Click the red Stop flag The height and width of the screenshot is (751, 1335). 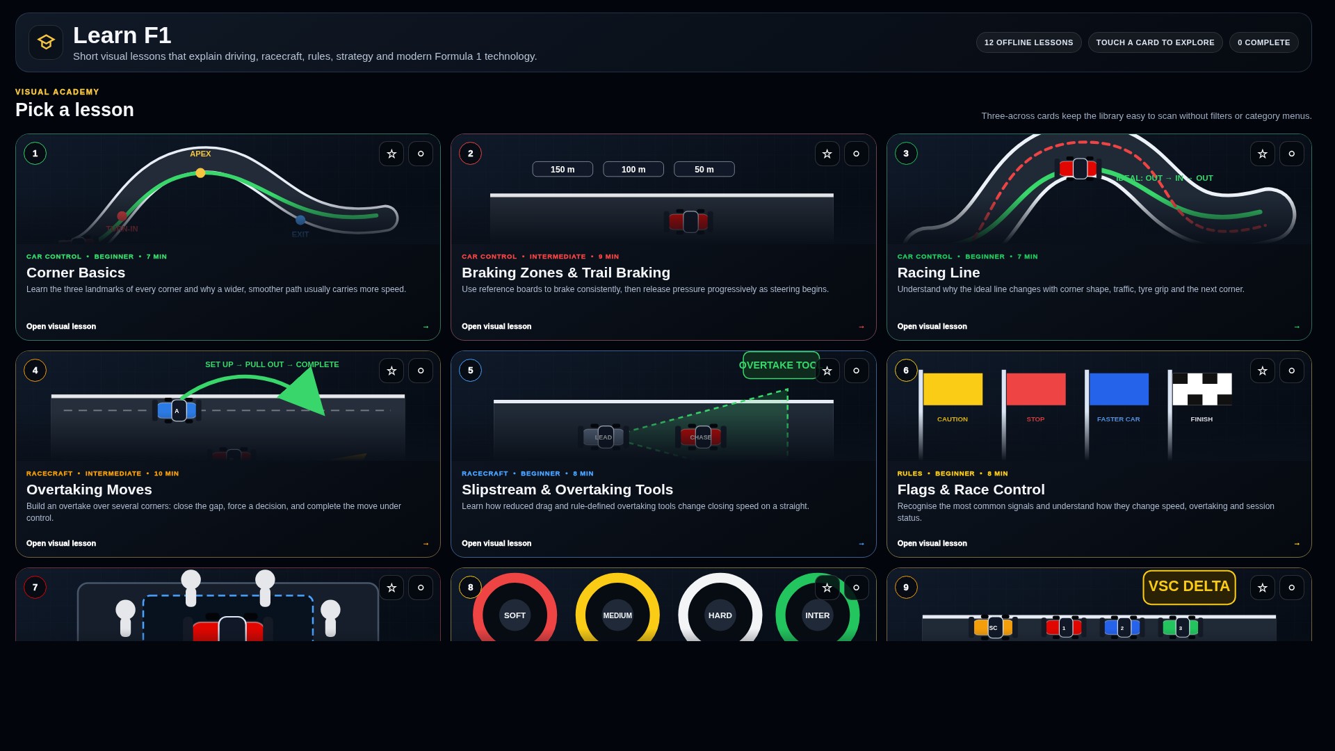(1035, 389)
